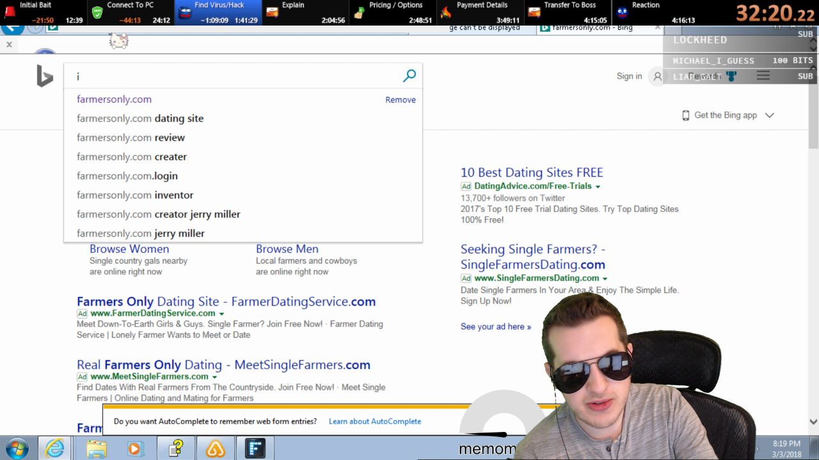819x460 pixels.
Task: Open Internet Explorer in the taskbar
Action: pyautogui.click(x=54, y=448)
